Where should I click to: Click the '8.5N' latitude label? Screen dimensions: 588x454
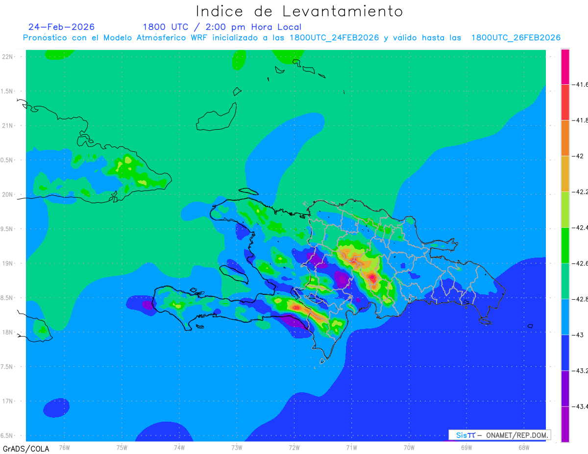7,298
